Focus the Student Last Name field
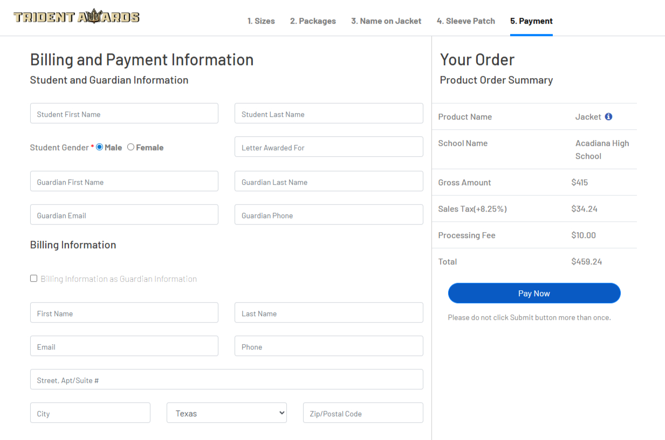665x440 pixels. pos(329,114)
